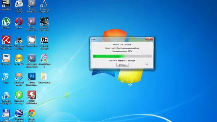Click the green scan progress bar

(x=122, y=56)
